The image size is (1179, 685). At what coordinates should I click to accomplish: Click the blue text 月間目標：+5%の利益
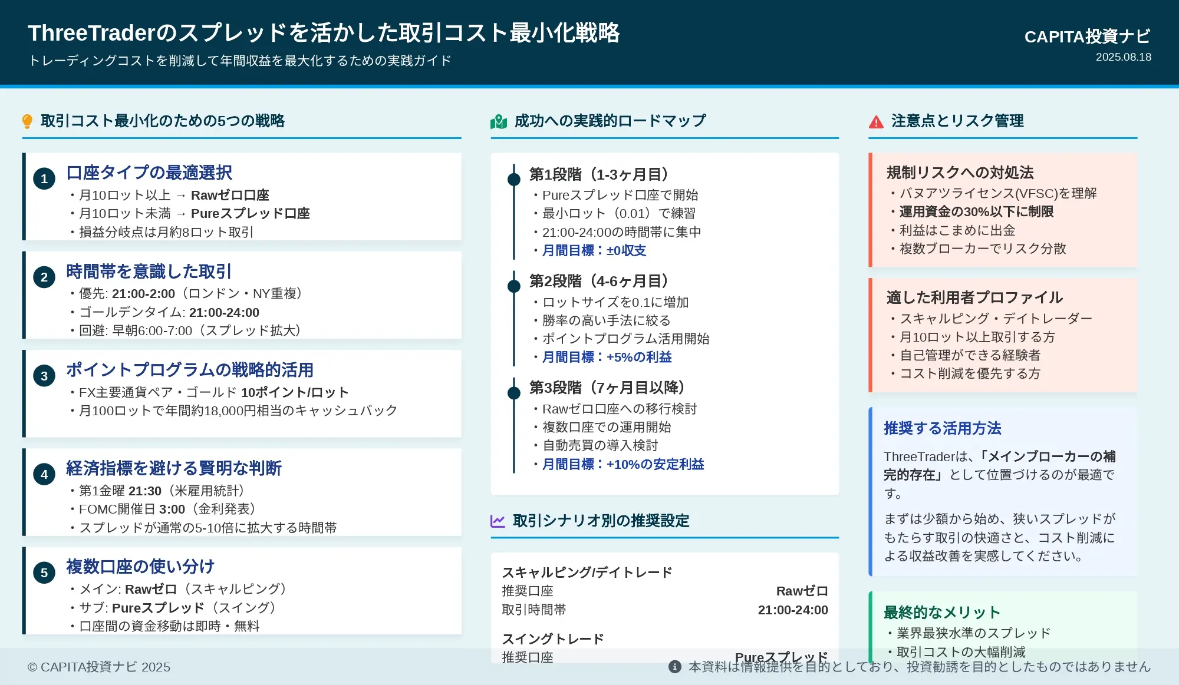[x=607, y=357]
